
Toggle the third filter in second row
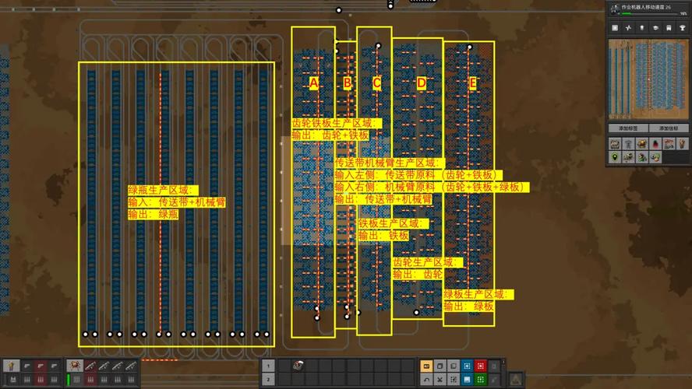pos(642,157)
